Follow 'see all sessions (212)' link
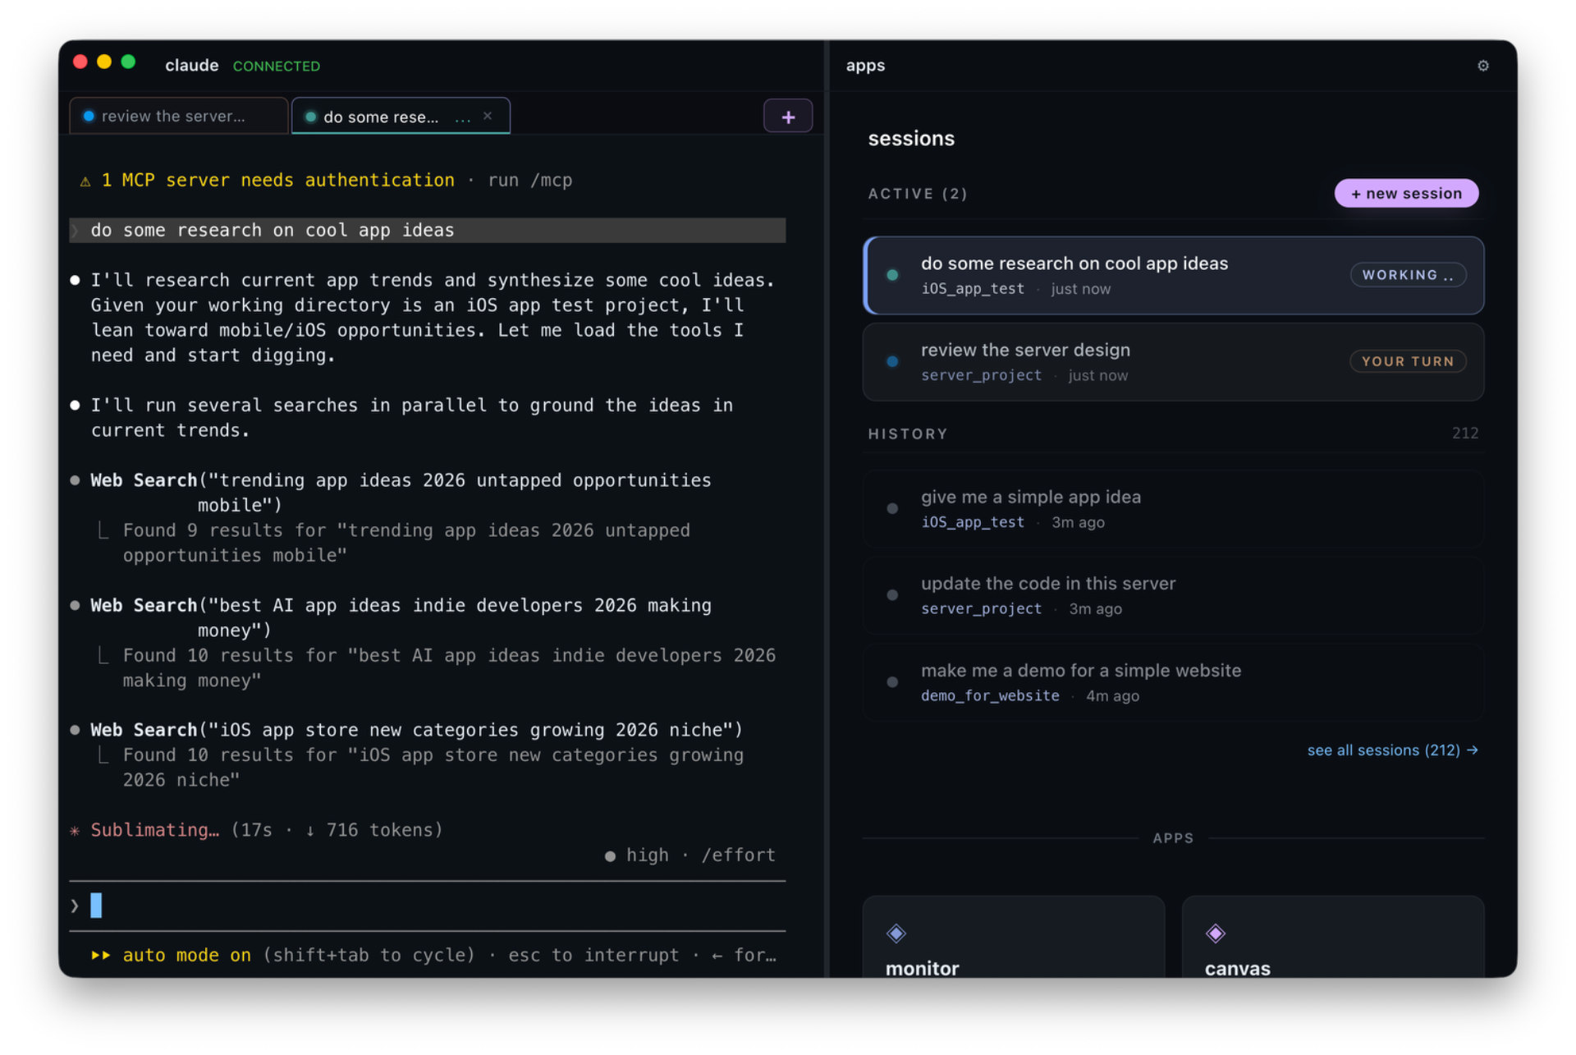The width and height of the screenshot is (1576, 1055). point(1392,750)
